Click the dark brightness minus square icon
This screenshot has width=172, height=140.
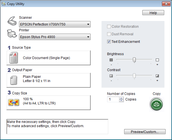pyautogui.click(x=111, y=60)
